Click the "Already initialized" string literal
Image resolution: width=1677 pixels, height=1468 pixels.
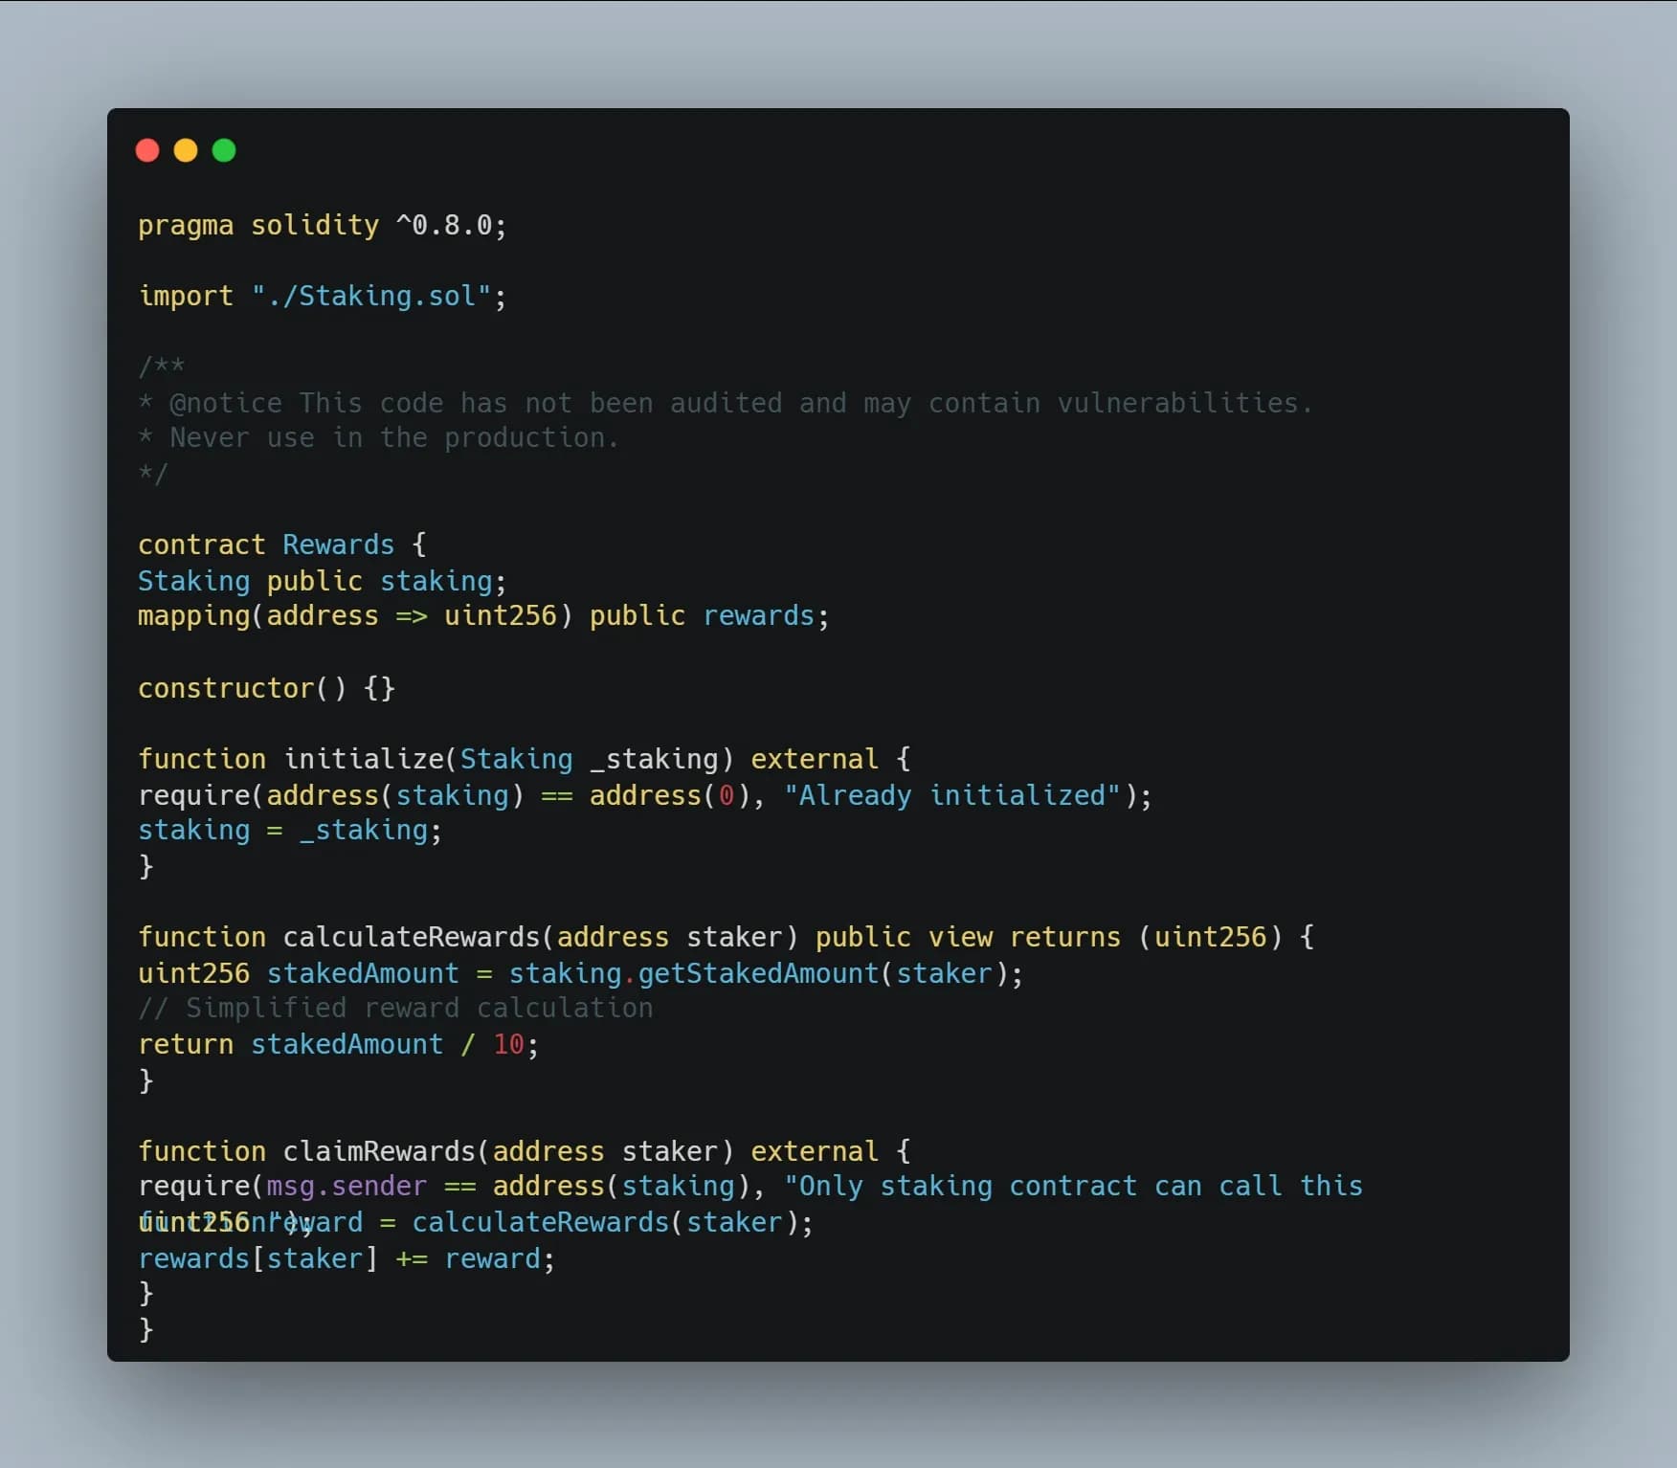tap(951, 795)
